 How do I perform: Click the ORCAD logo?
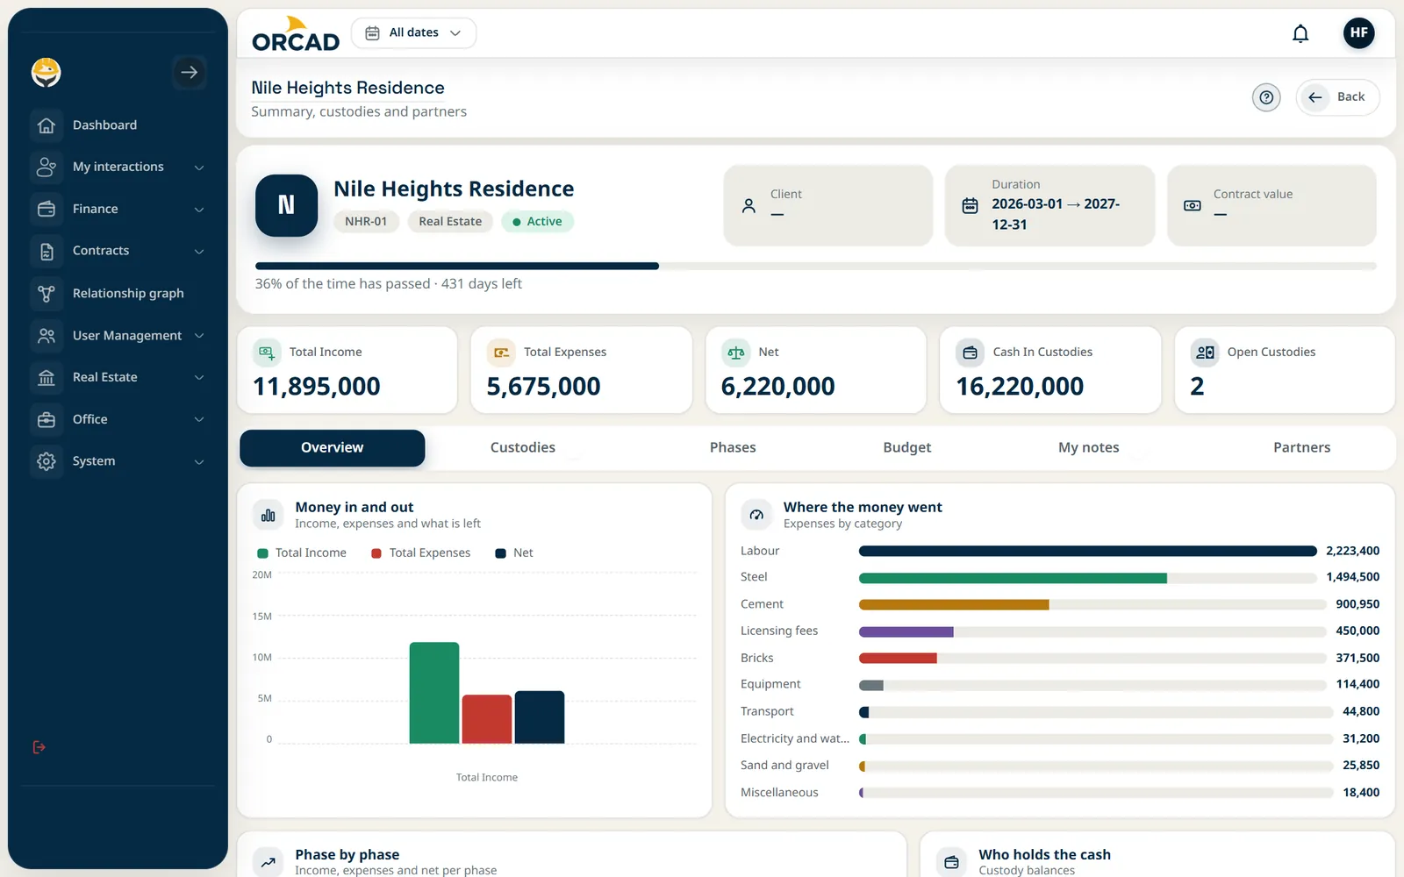296,35
